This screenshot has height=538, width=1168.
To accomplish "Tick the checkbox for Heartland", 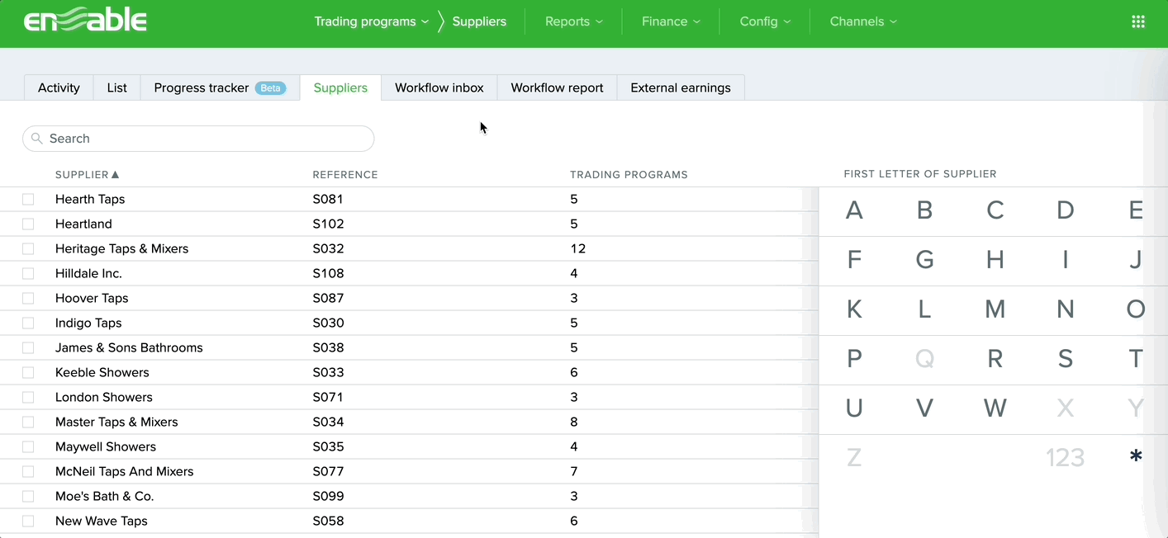I will 28,224.
